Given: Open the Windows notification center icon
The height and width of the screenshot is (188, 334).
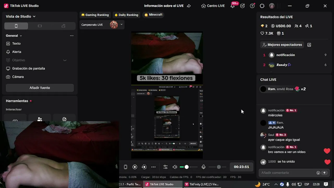Looking at the screenshot, I should click(326, 184).
